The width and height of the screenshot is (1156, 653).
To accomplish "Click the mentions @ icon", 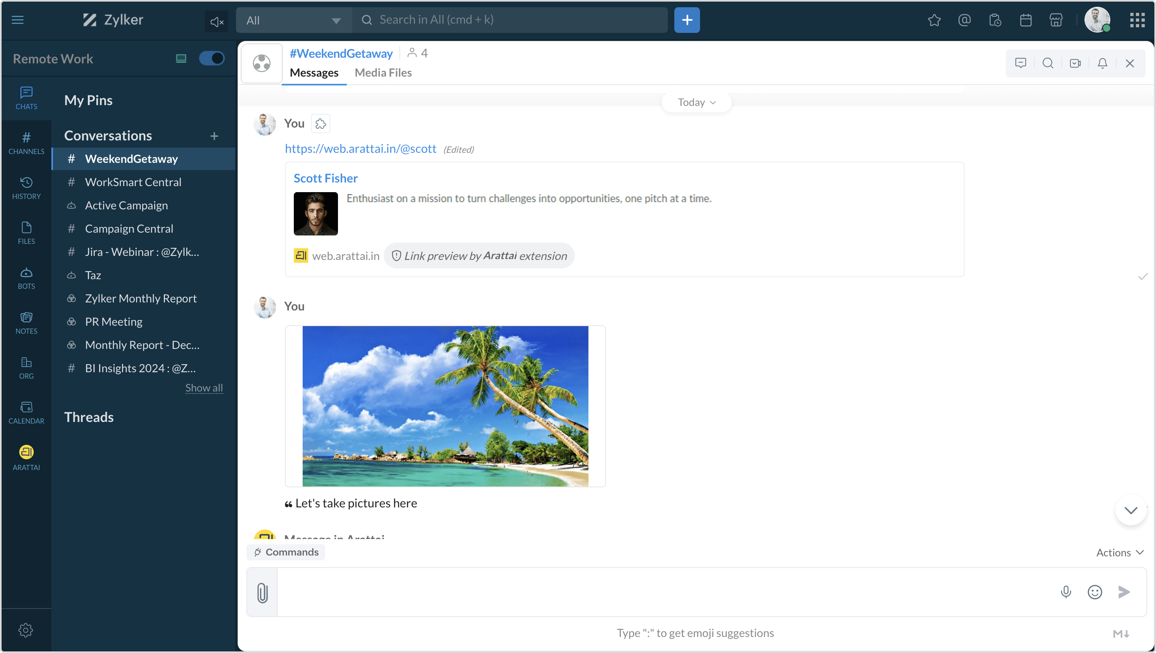I will 965,20.
